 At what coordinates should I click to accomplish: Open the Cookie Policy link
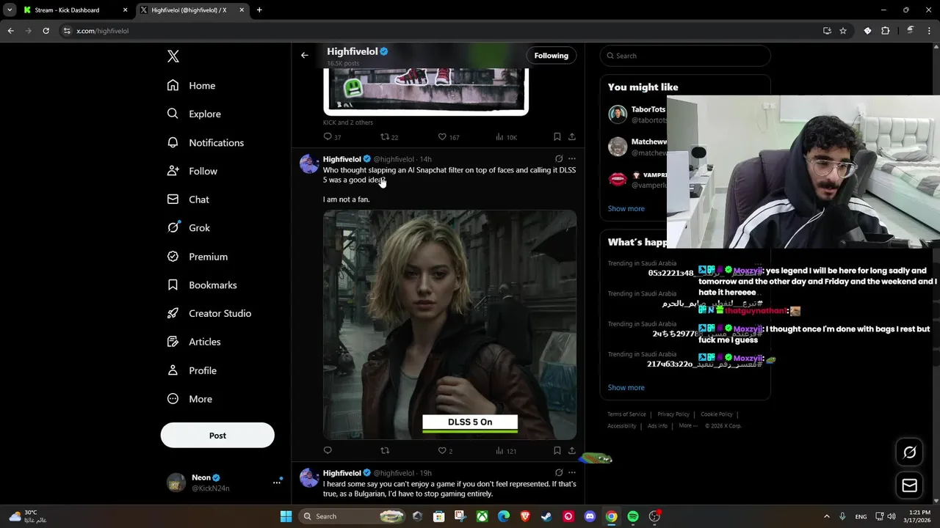coord(717,414)
